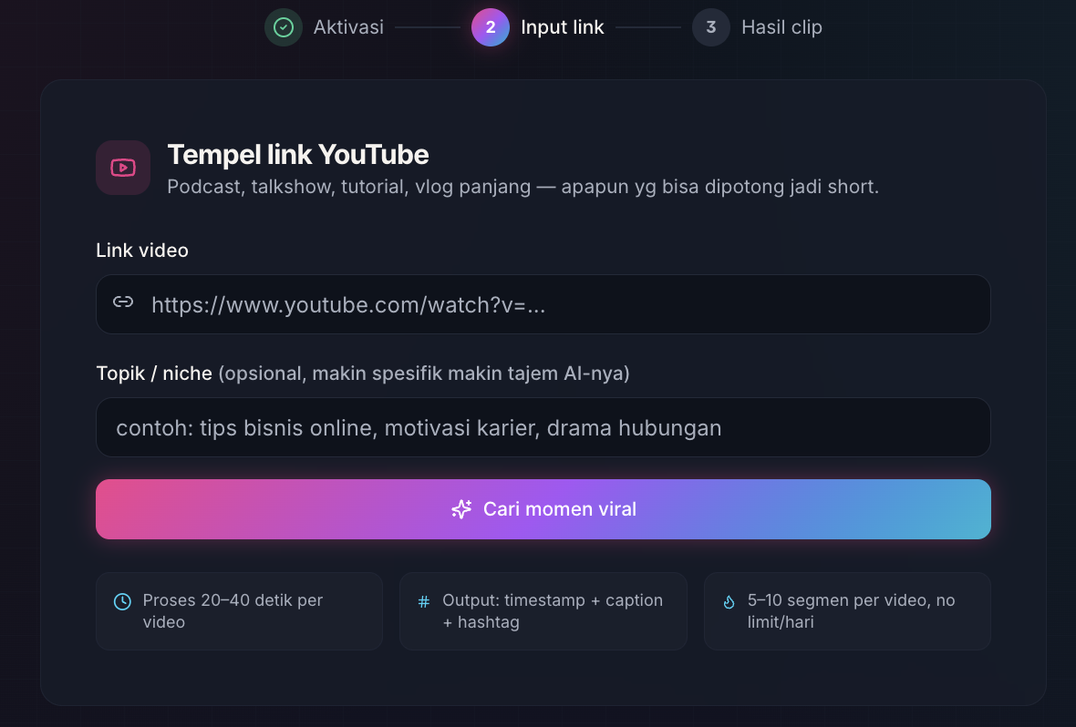
Task: Focus the YouTube URL input field
Action: pos(543,304)
